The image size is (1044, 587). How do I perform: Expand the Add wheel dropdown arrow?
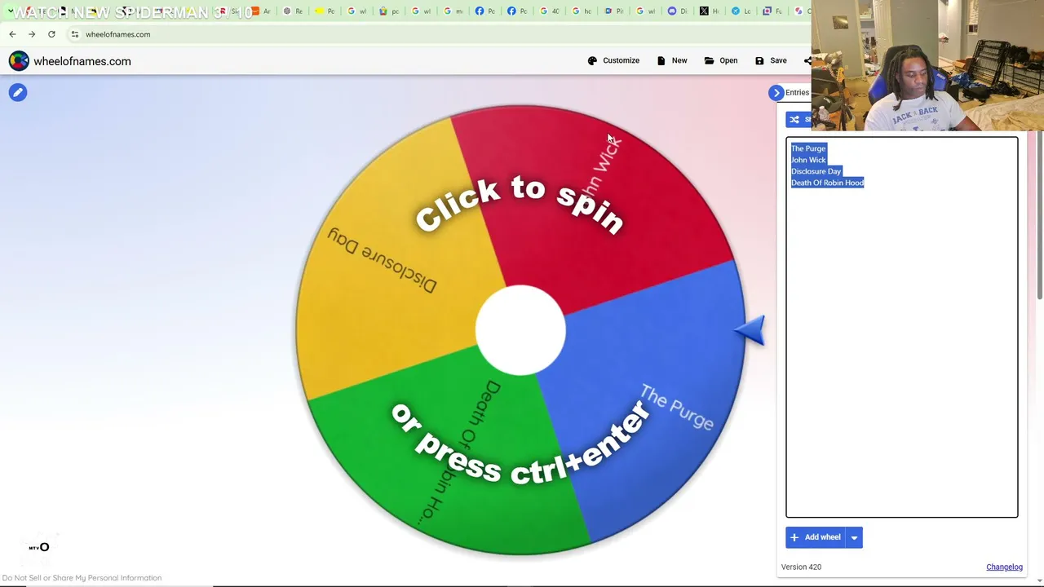854,537
